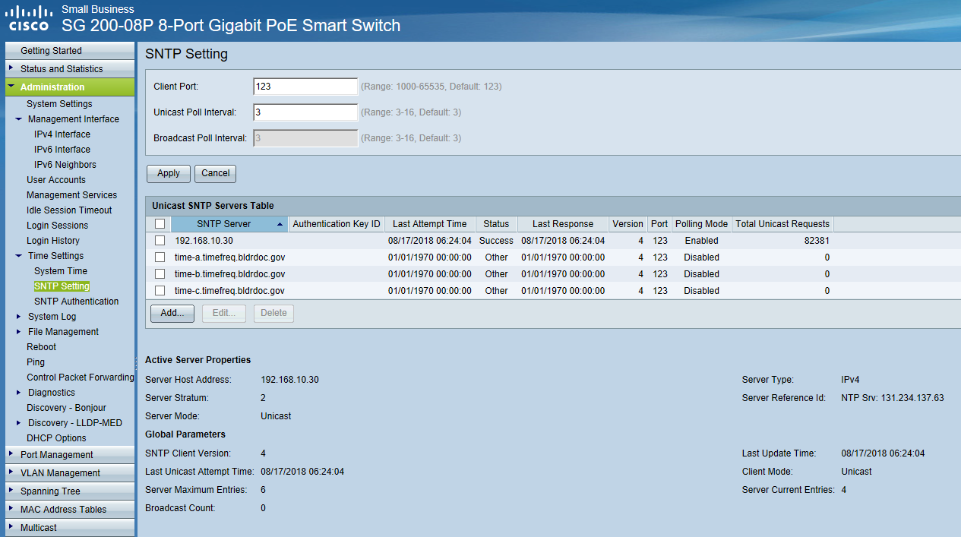Click the time-b.timefreq.bldrdoc.gov server entry
961x537 pixels.
pos(230,274)
